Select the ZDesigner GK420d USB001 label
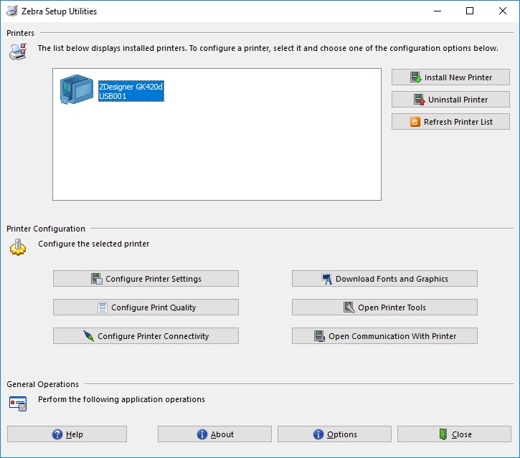 tap(131, 90)
